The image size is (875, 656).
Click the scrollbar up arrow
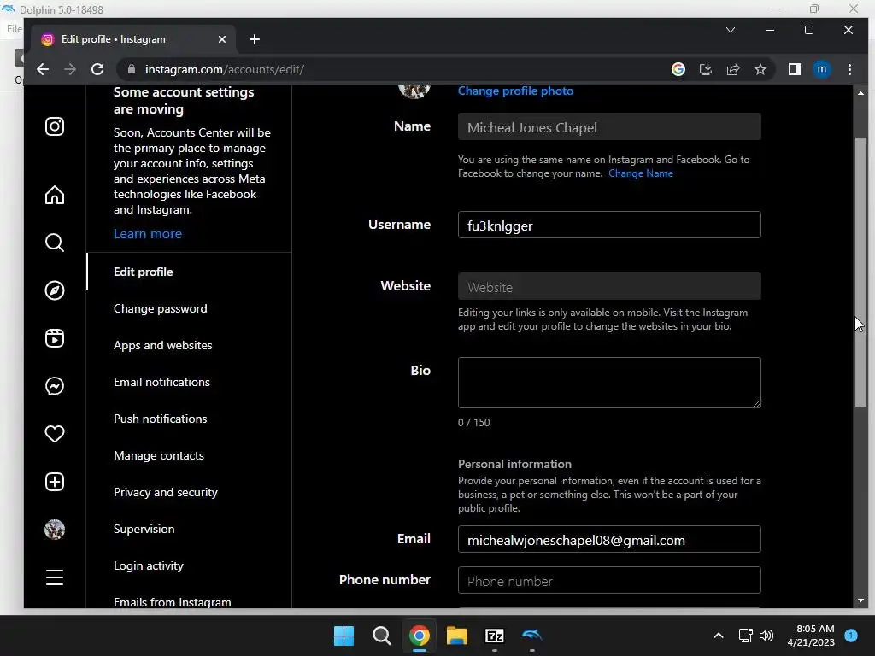coord(860,93)
